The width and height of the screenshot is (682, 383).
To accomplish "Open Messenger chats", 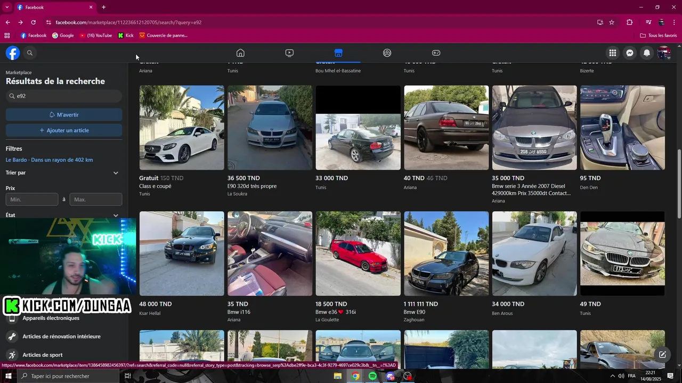I will click(x=630, y=53).
